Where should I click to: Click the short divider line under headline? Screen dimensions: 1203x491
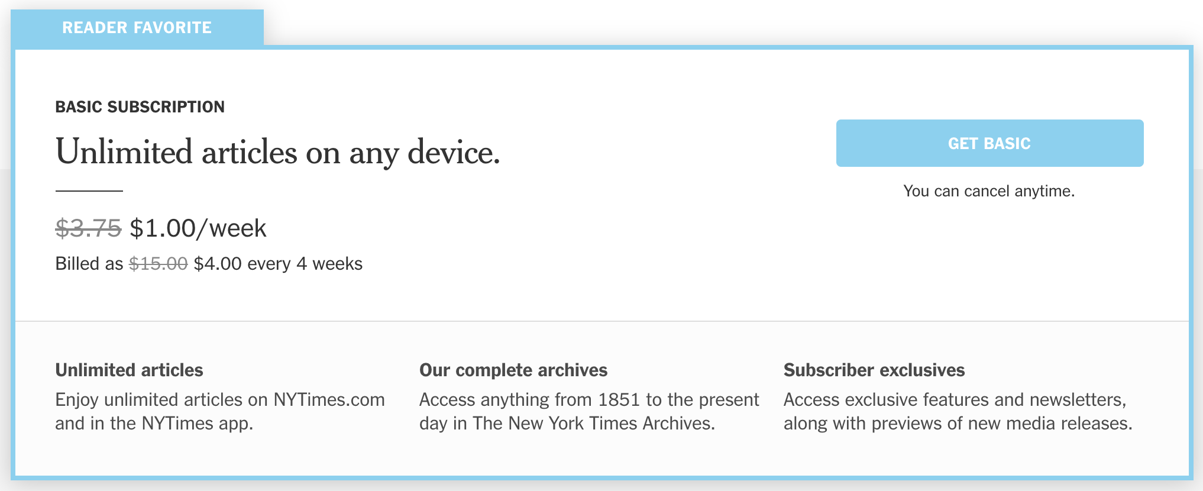(x=89, y=190)
